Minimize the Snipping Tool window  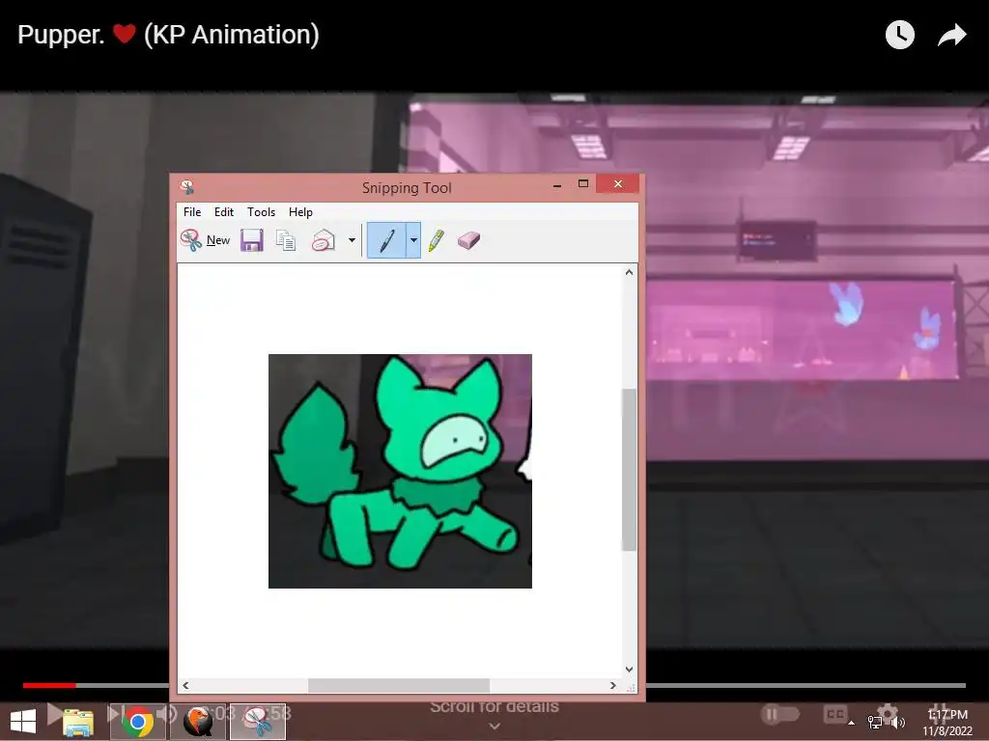point(557,185)
